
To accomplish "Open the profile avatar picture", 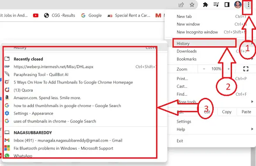I will point(238,4).
